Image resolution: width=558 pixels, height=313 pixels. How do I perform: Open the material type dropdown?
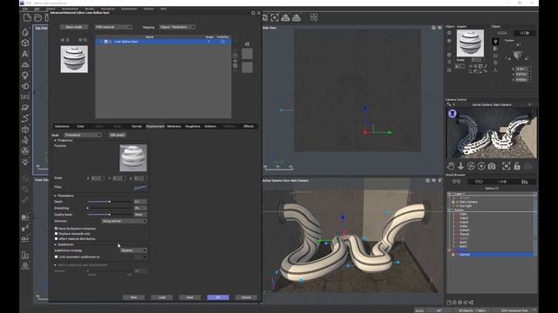(x=113, y=27)
